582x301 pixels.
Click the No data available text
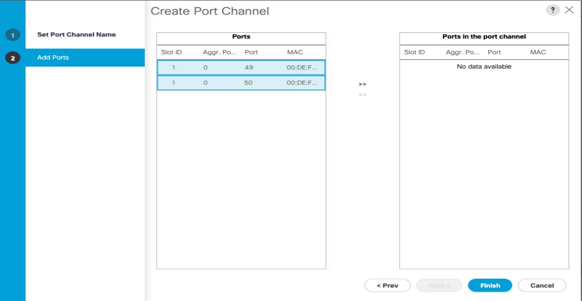484,66
